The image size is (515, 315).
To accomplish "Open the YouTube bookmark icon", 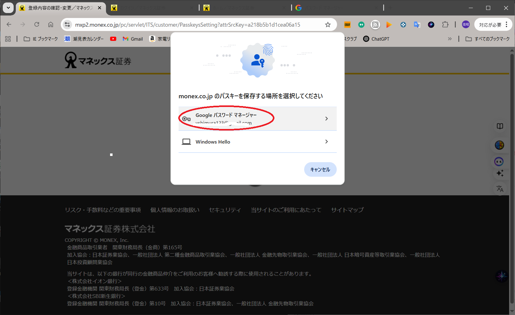I will click(113, 39).
